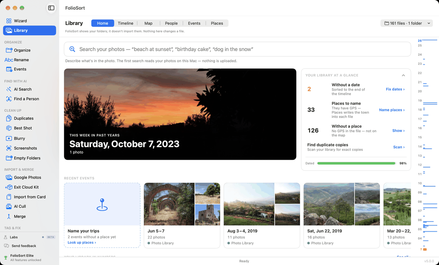439x265 pixels.
Task: Open the Blurry icon
Action: (x=9, y=138)
